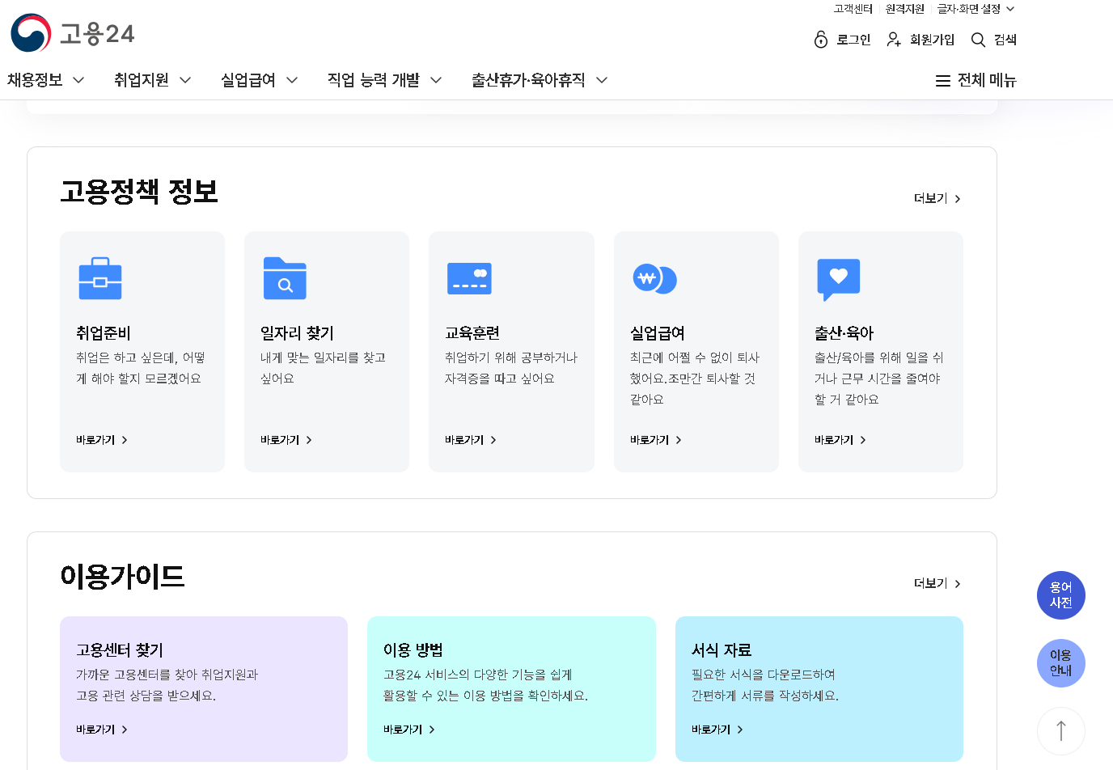1113x770 pixels.
Task: Open the 글자·화면 설정 dropdown
Action: (975, 9)
